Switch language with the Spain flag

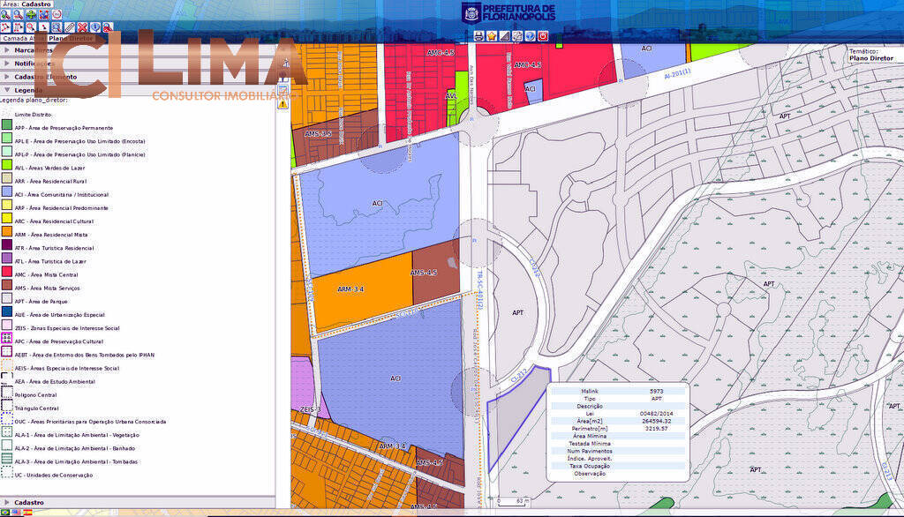click(27, 512)
